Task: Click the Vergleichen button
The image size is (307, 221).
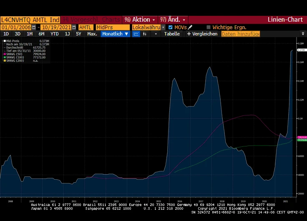Action: pos(202,34)
